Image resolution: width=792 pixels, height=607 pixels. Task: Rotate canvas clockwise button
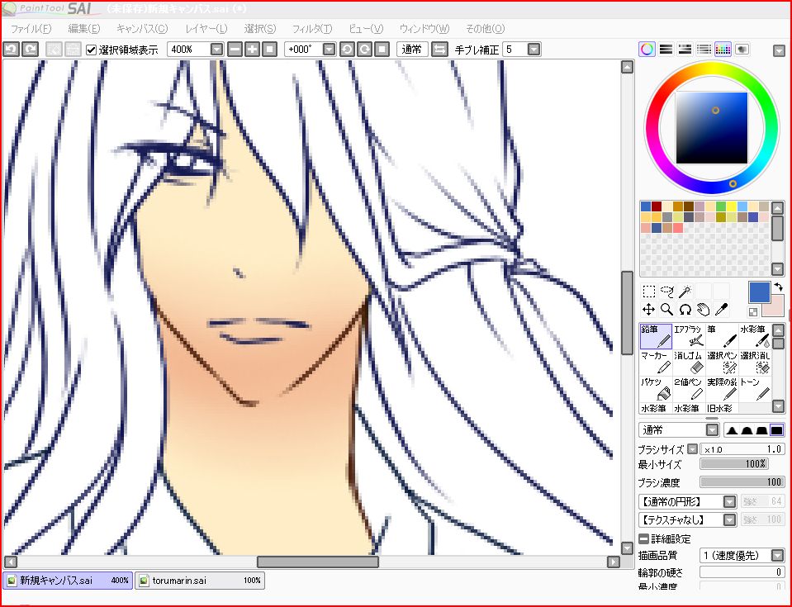[x=364, y=49]
